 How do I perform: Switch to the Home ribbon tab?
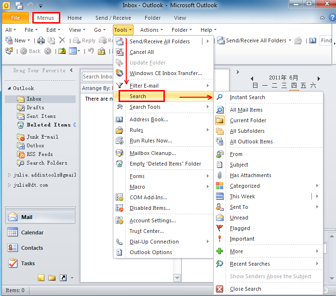tap(75, 18)
